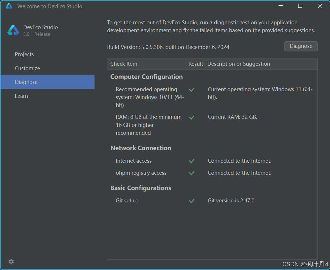Click the RAM check green checkmark
Image resolution: width=330 pixels, height=270 pixels.
[x=192, y=117]
